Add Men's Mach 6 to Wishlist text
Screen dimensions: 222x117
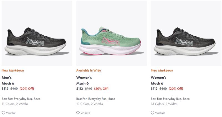point(11,113)
